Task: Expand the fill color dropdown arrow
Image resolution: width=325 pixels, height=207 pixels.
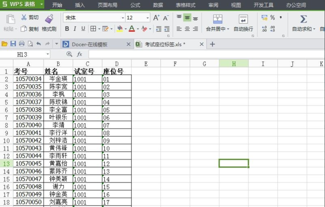Action: 125,29
